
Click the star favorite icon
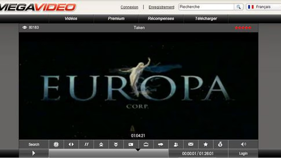pyautogui.click(x=206, y=144)
